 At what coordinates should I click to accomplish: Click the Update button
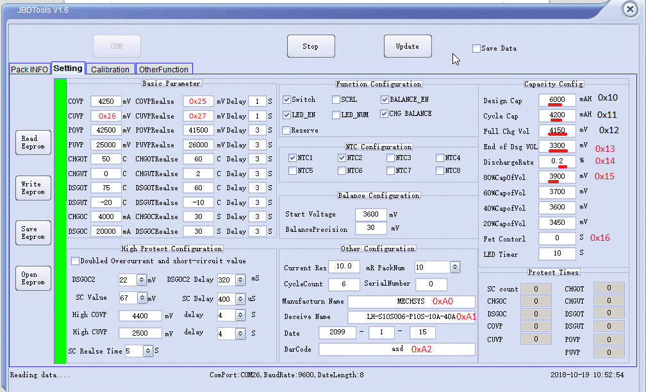408,46
